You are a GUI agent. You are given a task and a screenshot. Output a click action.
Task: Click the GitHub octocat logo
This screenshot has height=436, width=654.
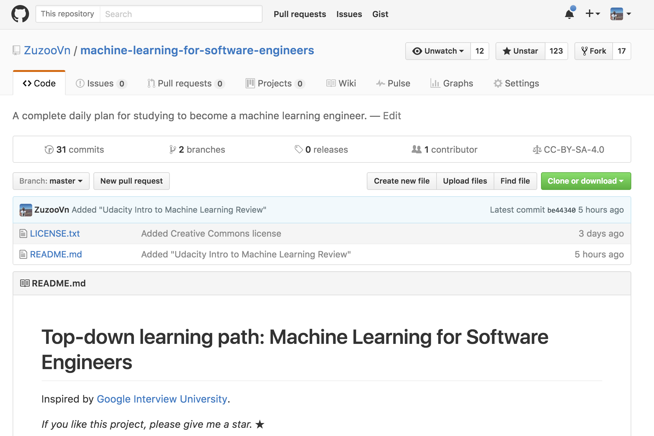[x=20, y=14]
